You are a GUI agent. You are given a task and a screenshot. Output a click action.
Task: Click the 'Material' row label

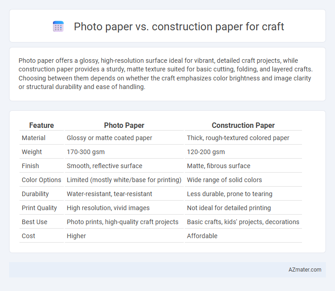click(33, 138)
